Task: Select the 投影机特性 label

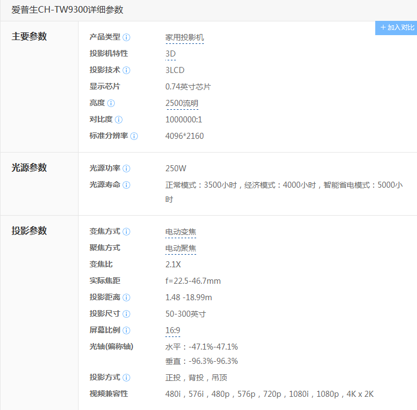Action: point(109,53)
